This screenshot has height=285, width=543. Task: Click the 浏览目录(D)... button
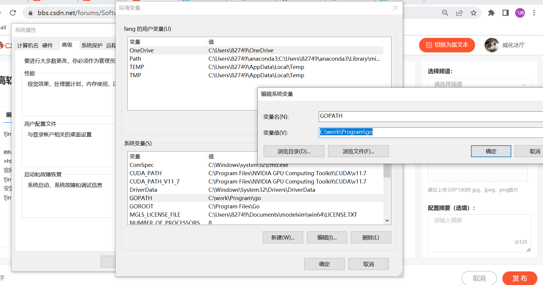point(294,151)
